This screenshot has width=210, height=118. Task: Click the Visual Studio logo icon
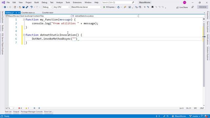[x=3, y=2]
